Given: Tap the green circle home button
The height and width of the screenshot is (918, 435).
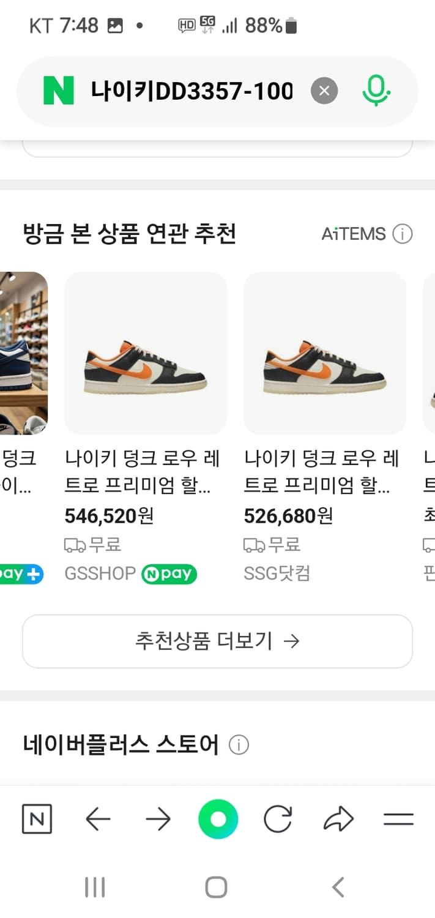Looking at the screenshot, I should point(218,819).
